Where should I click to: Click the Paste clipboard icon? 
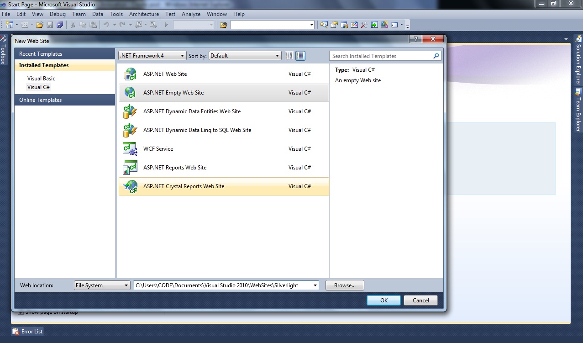(93, 25)
